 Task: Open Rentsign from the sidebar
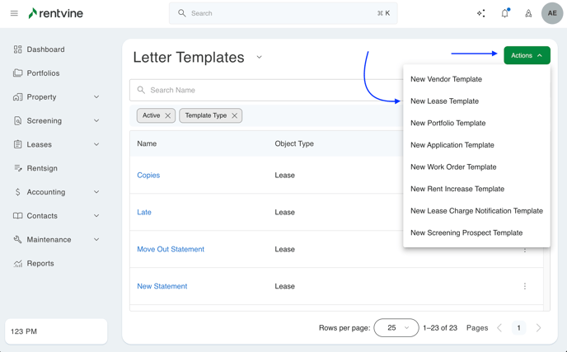pos(41,168)
